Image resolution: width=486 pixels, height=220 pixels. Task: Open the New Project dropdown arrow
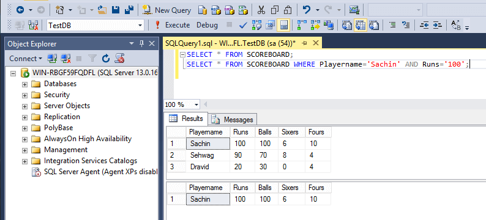(70, 10)
